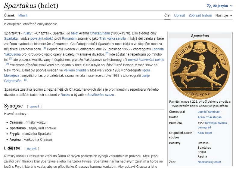Open the Upravit edit tab

click(x=179, y=15)
